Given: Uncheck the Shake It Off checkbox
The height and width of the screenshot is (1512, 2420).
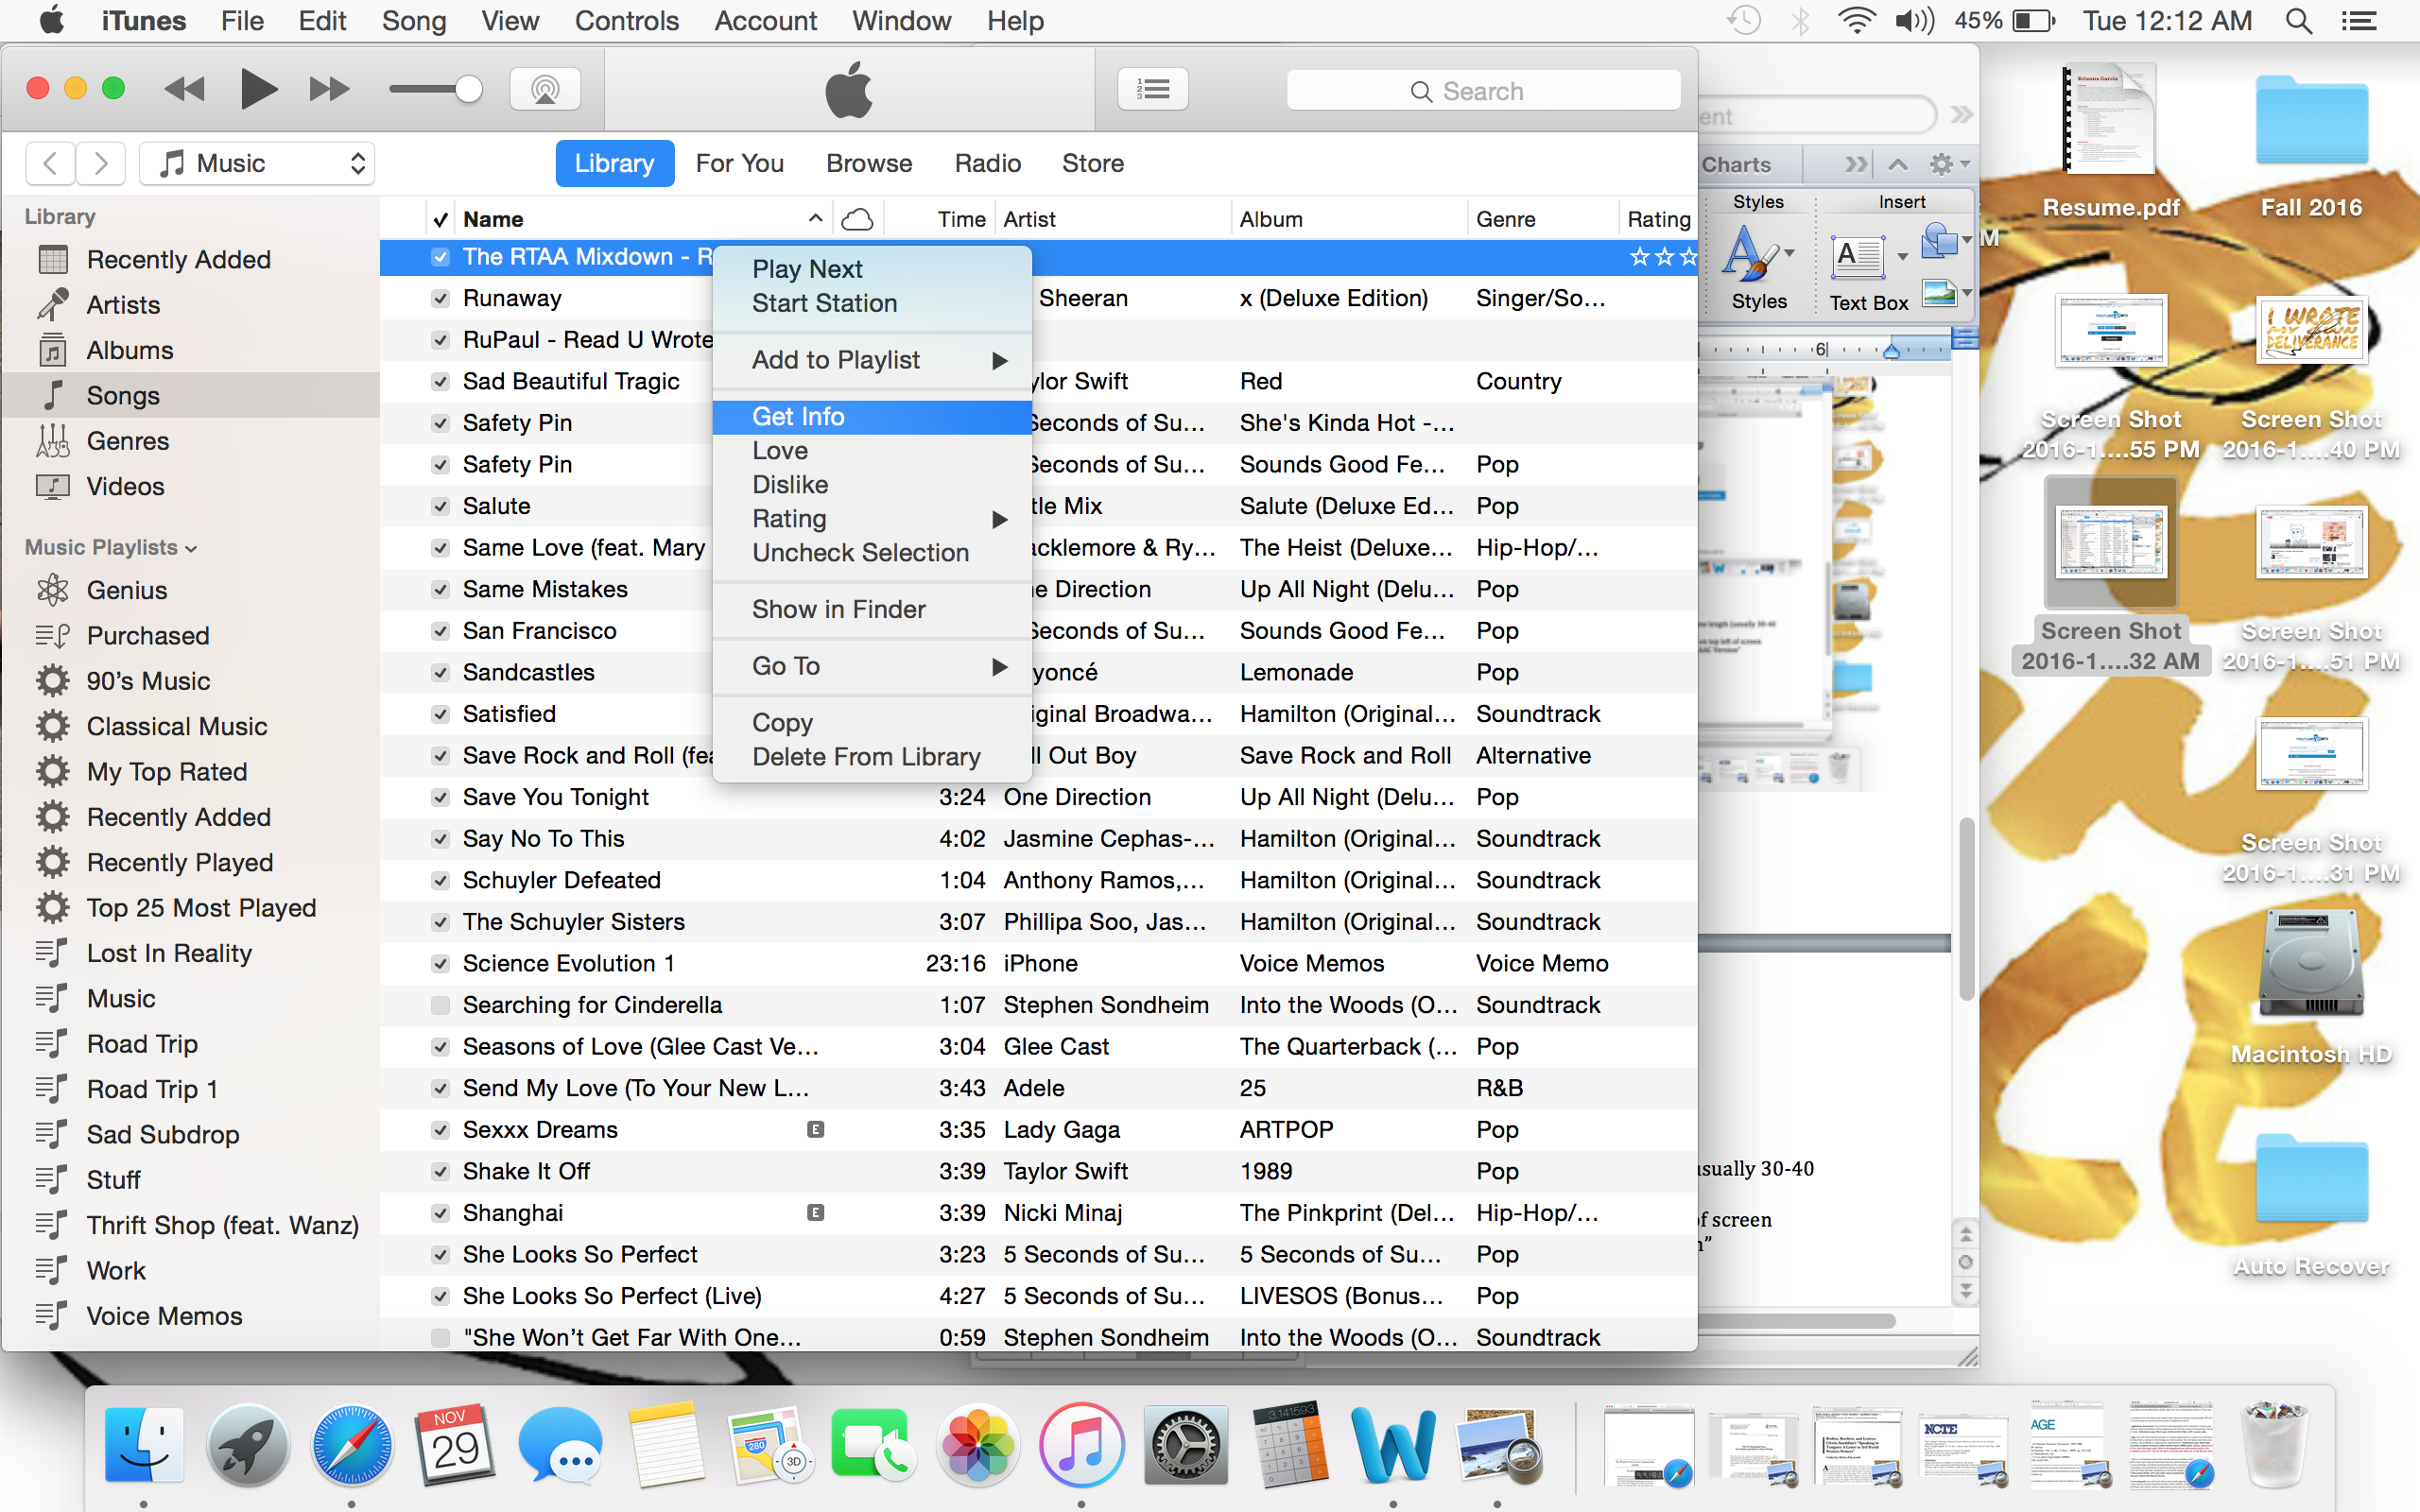Looking at the screenshot, I should pos(440,1171).
